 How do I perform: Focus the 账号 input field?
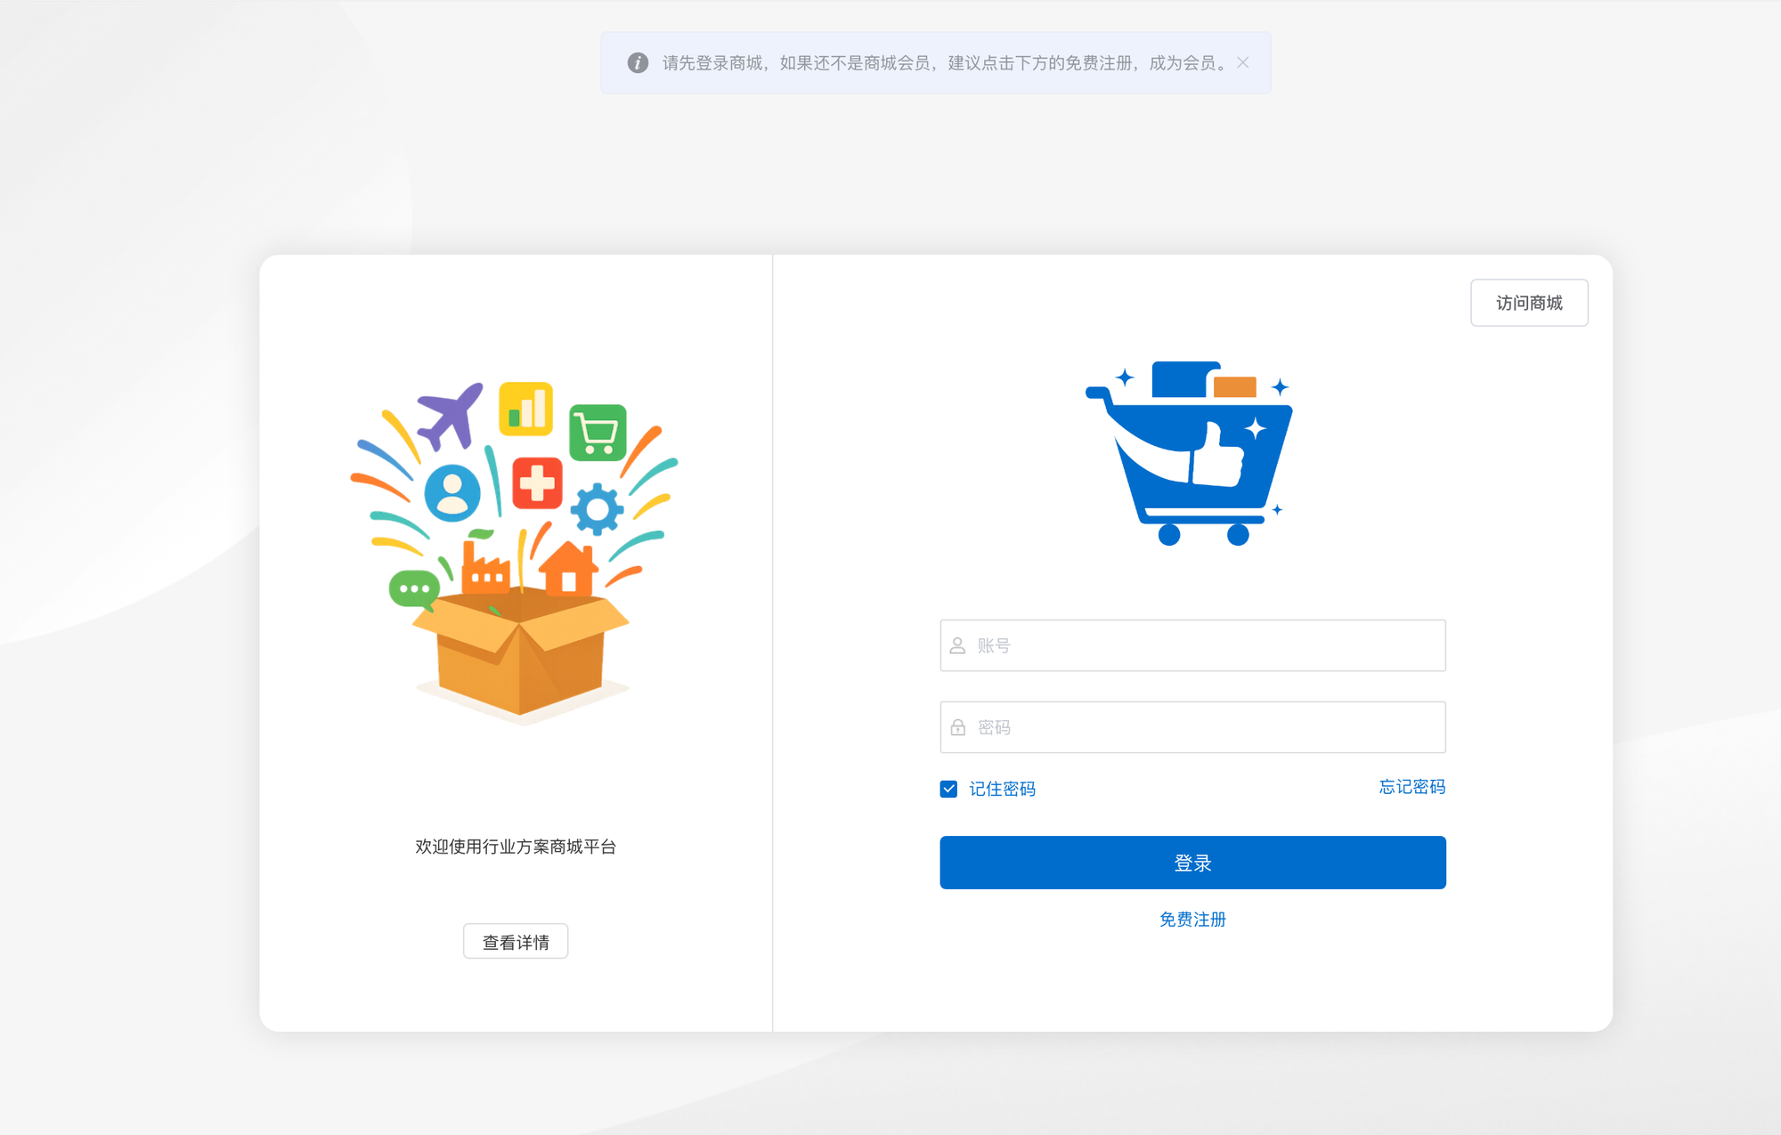tap(1192, 645)
